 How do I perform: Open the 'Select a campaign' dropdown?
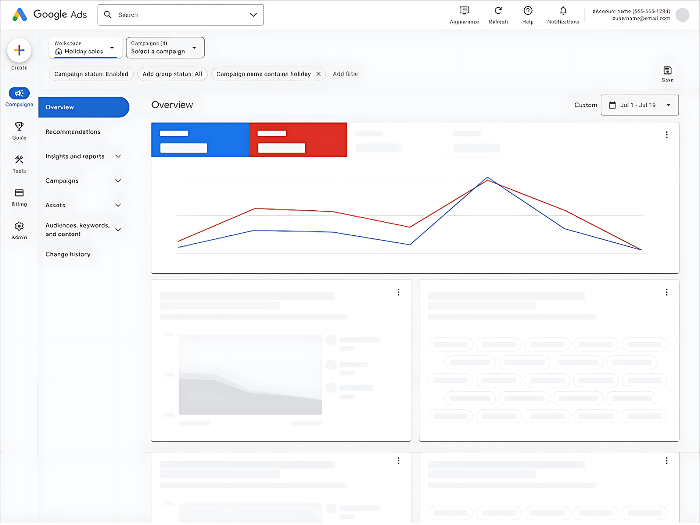(165, 48)
